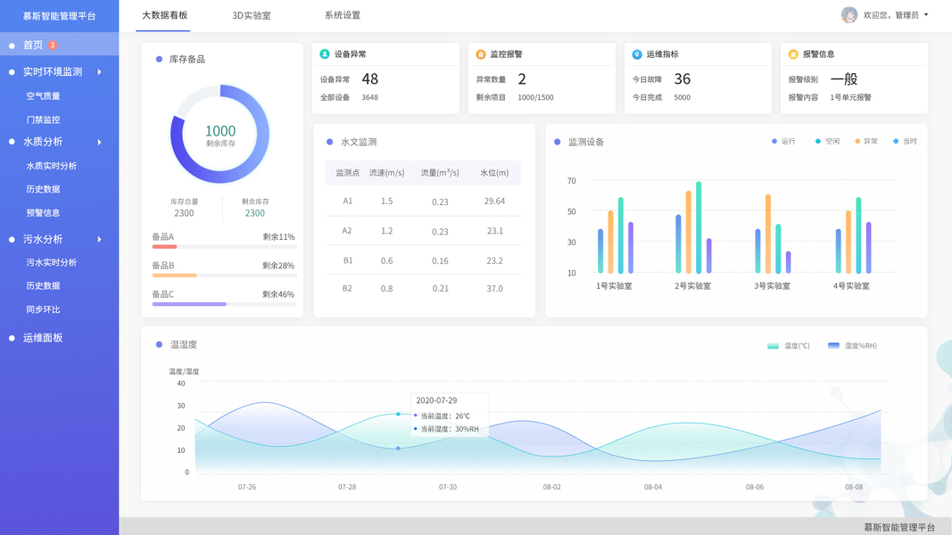The width and height of the screenshot is (952, 535).
Task: Toggle the 温度(℃) series legend
Action: [x=789, y=346]
